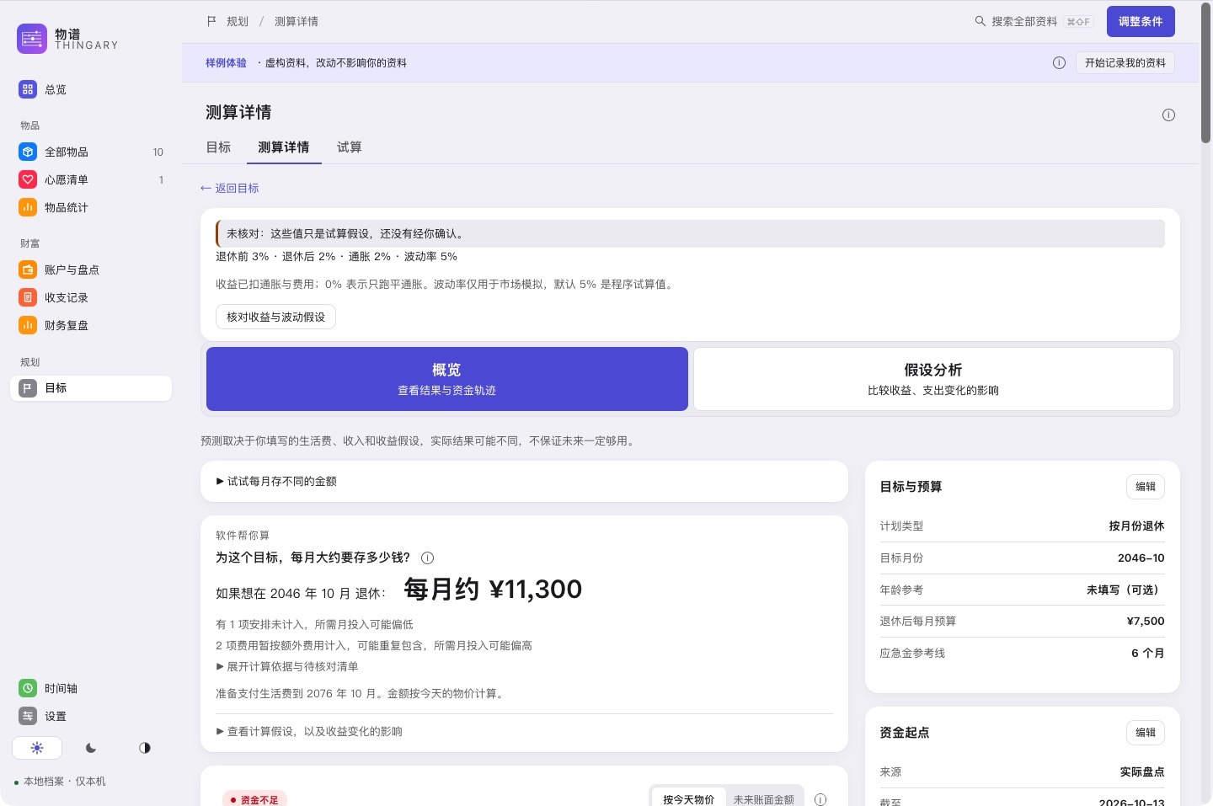
Task: Edit the 资金起点 card
Action: click(x=1146, y=733)
